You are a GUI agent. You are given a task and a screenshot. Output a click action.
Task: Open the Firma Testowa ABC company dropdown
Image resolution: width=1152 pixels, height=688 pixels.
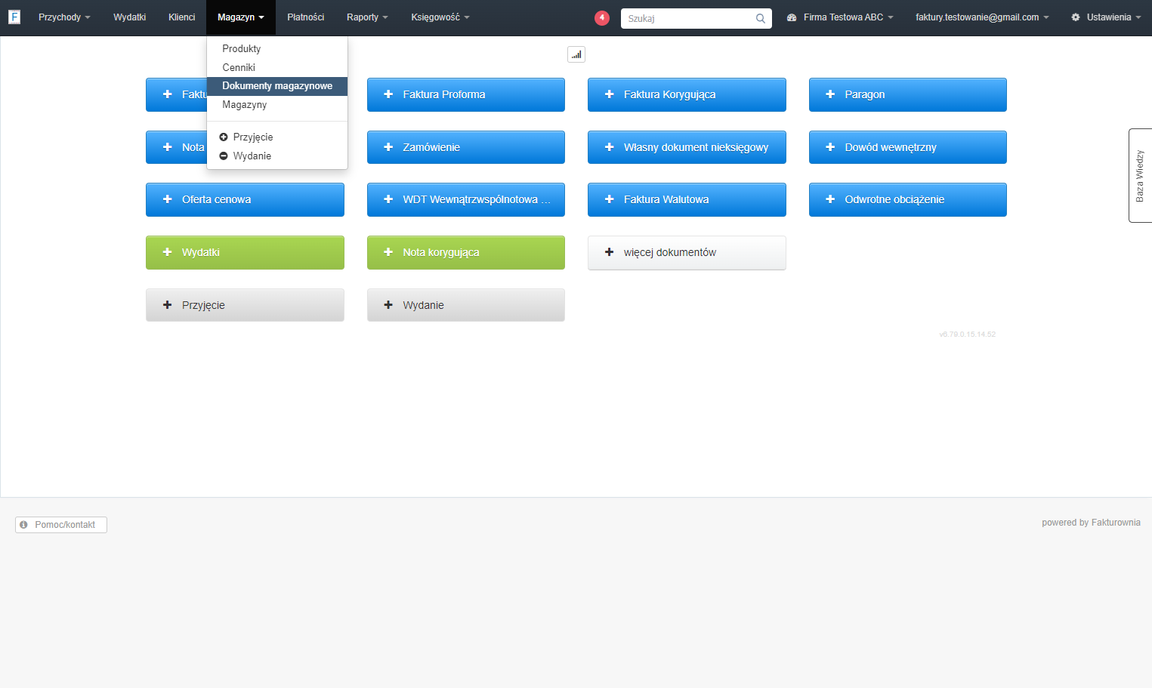coord(840,17)
